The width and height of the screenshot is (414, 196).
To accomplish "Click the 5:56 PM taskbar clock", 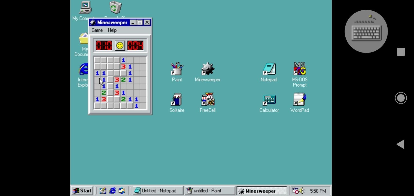I will coord(318,191).
